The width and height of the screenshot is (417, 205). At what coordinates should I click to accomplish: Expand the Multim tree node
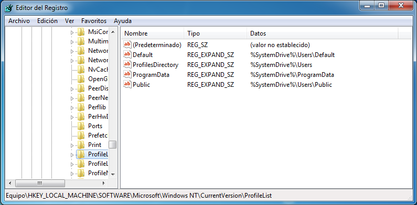(72, 42)
